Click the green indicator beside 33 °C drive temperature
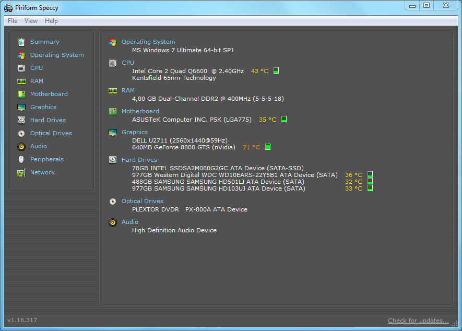The image size is (462, 331). (370, 188)
